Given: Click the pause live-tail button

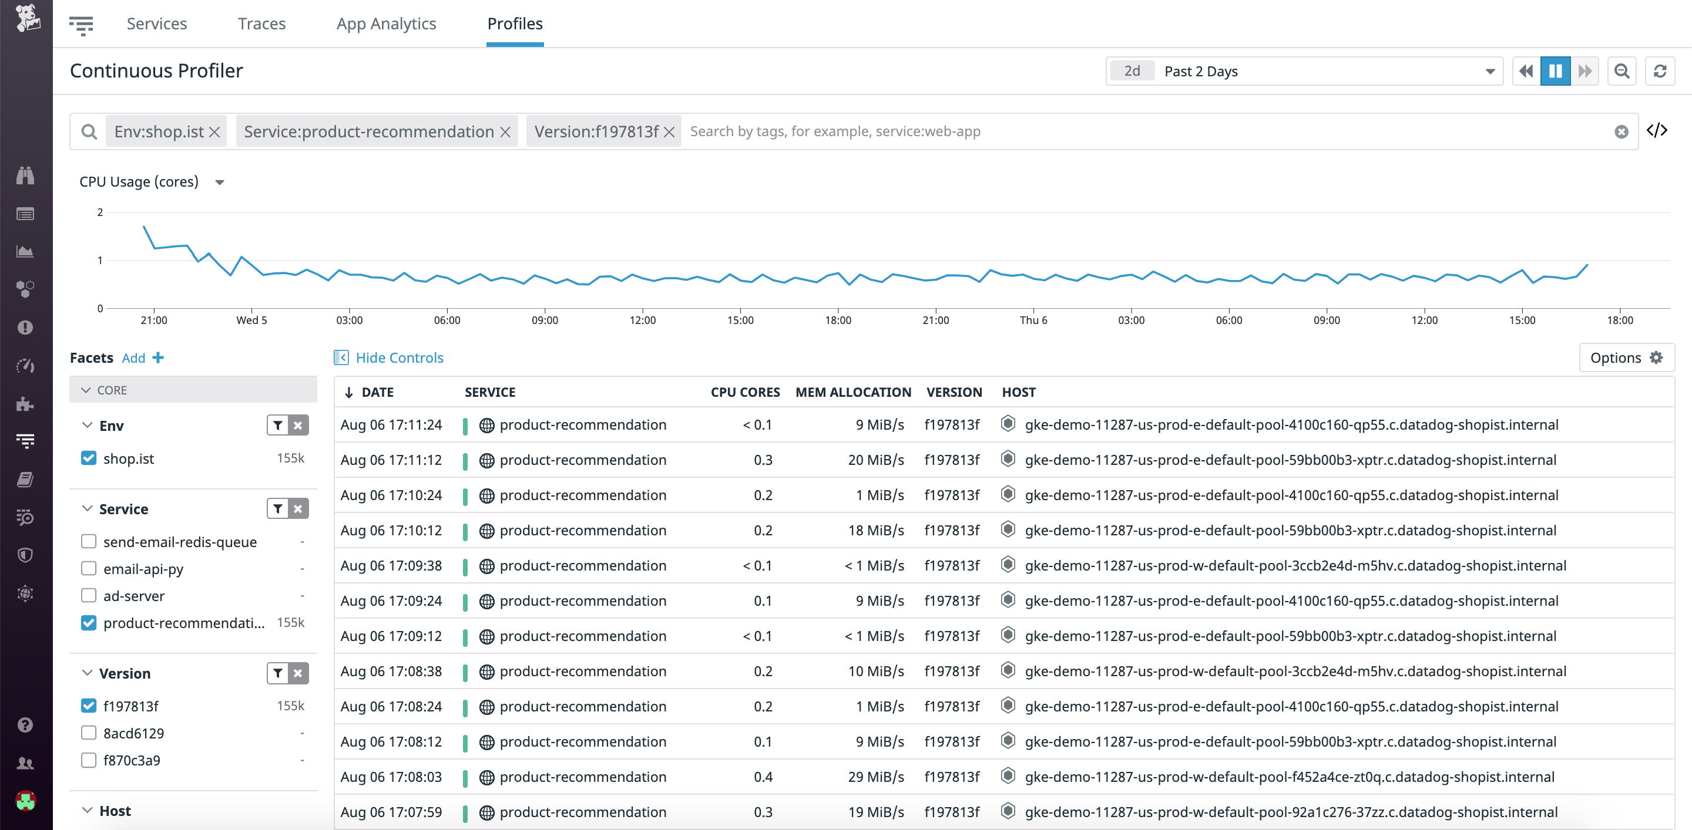Looking at the screenshot, I should tap(1555, 71).
